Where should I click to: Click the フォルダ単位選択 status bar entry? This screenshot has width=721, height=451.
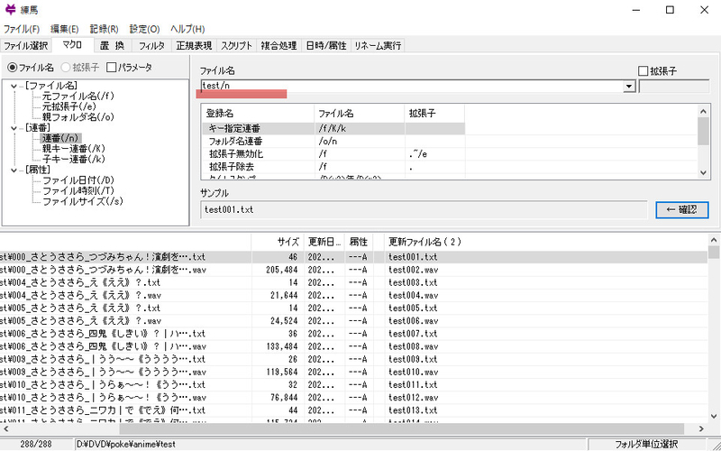tap(645, 445)
